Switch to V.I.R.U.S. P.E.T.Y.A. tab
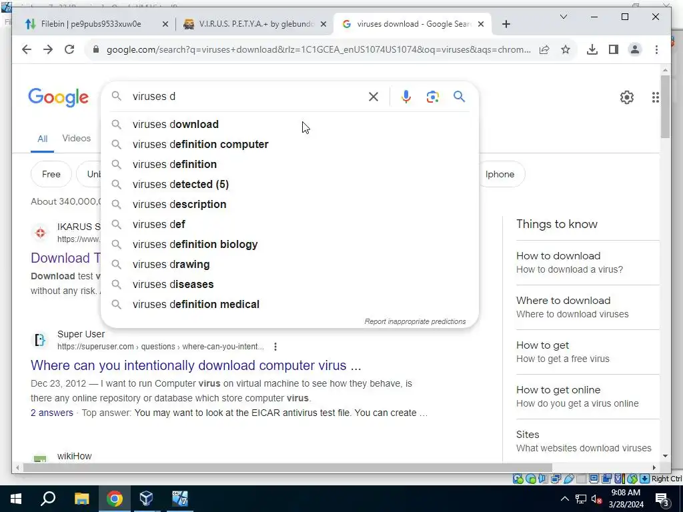 (255, 24)
